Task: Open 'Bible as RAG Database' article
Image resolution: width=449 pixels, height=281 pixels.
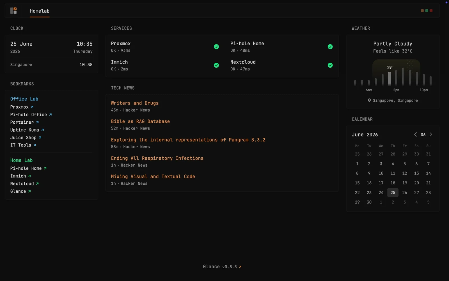Action: pyautogui.click(x=140, y=121)
